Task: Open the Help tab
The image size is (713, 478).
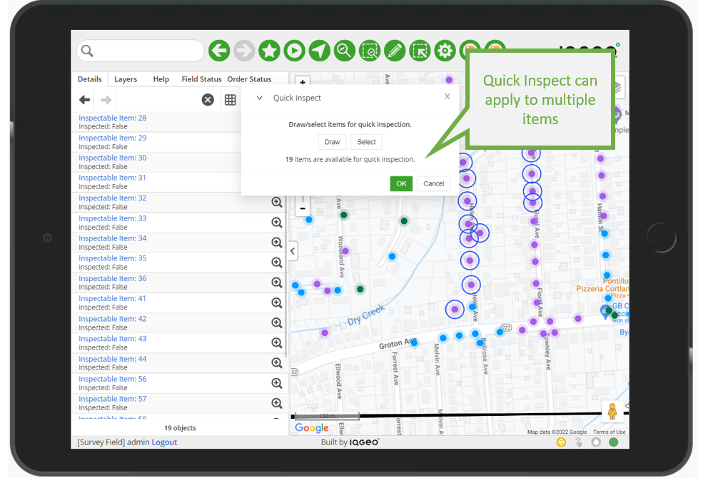Action: tap(161, 79)
